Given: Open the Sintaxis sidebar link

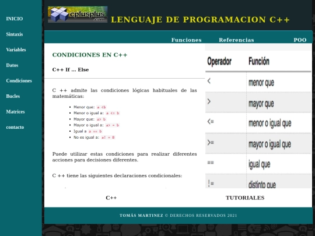Looking at the screenshot, I should pos(15,34).
